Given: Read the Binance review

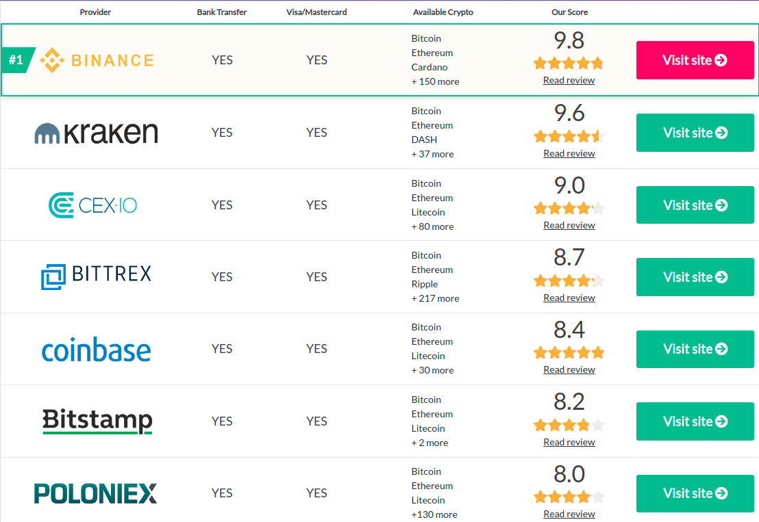Looking at the screenshot, I should 569,81.
